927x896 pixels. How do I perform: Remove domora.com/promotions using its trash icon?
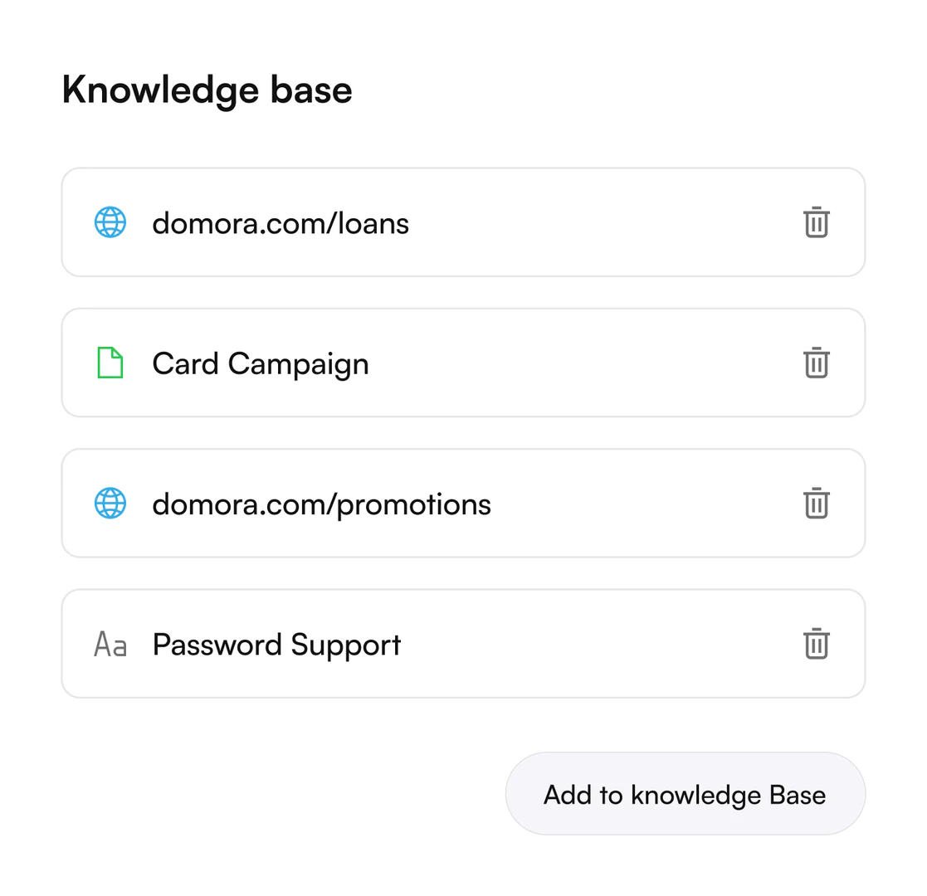pyautogui.click(x=817, y=504)
